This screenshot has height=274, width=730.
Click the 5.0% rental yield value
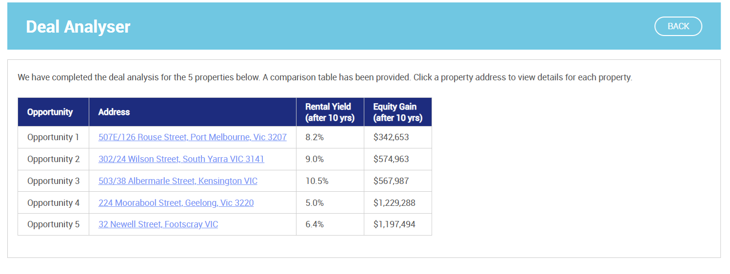[x=315, y=203]
